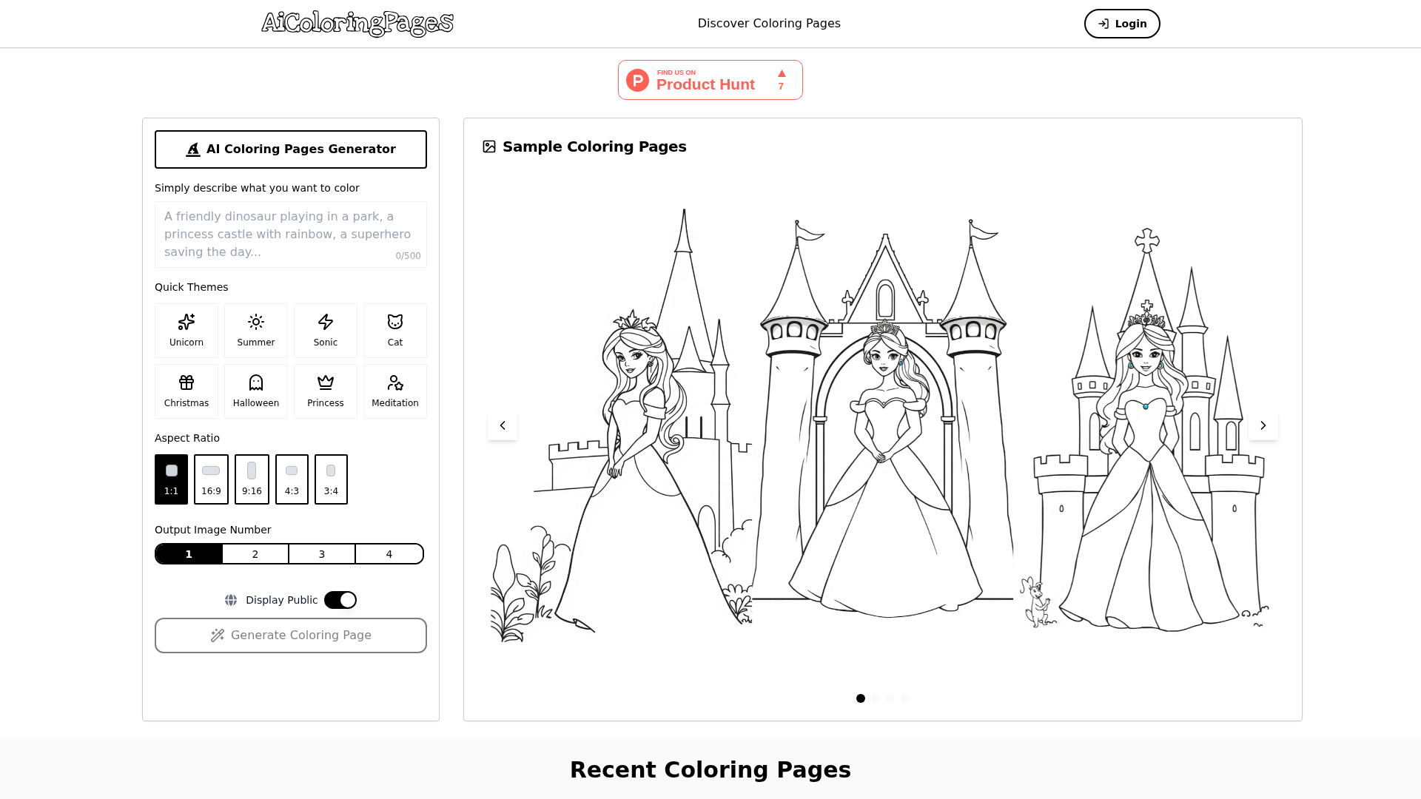The height and width of the screenshot is (799, 1421).
Task: Choose the Christmas gift theme
Action: pyautogui.click(x=187, y=391)
